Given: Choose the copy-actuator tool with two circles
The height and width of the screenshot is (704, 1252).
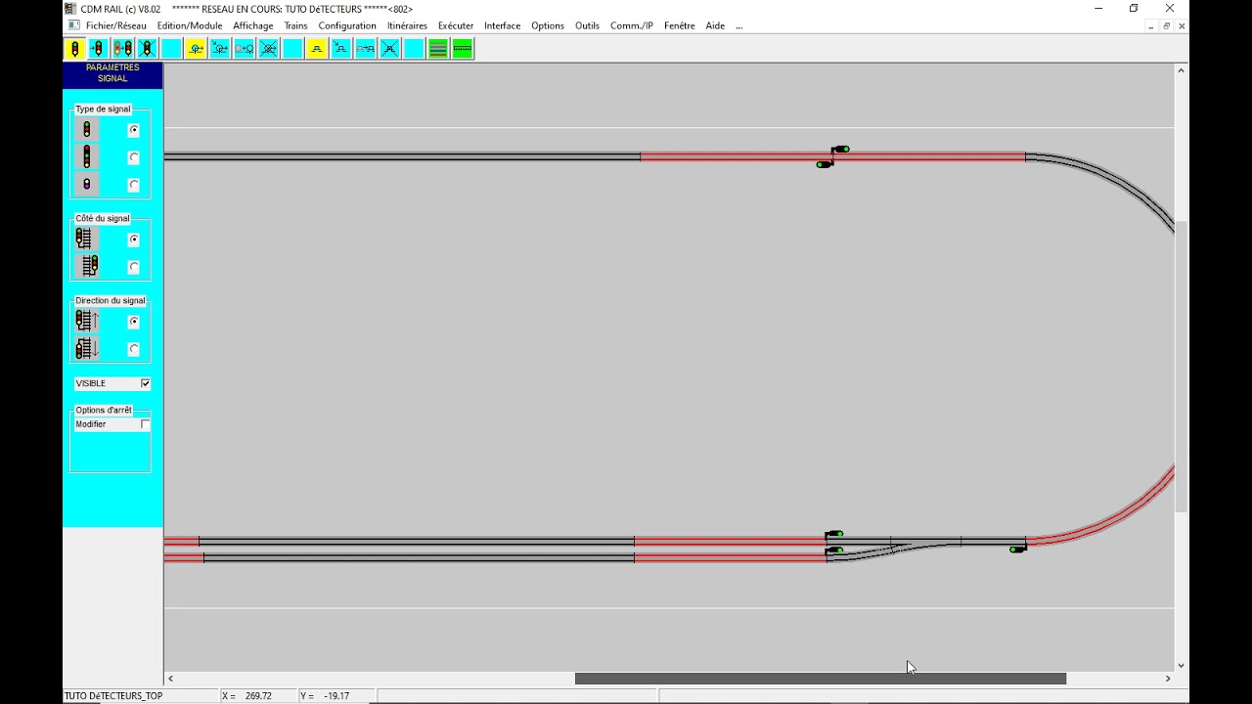Looking at the screenshot, I should pyautogui.click(x=245, y=48).
